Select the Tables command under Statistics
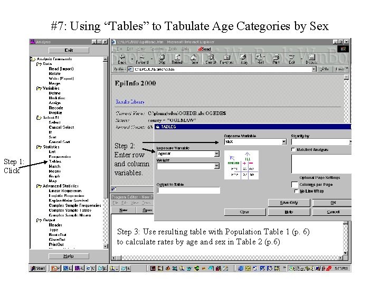 point(55,161)
